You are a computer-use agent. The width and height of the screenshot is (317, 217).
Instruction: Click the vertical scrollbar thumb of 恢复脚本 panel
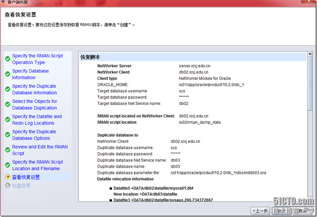[x=310, y=84]
